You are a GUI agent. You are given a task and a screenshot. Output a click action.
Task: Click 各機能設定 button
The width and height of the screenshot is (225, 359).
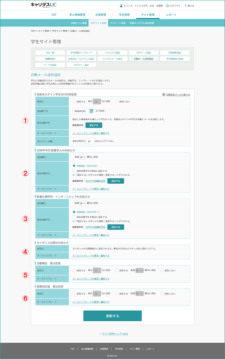point(50,59)
